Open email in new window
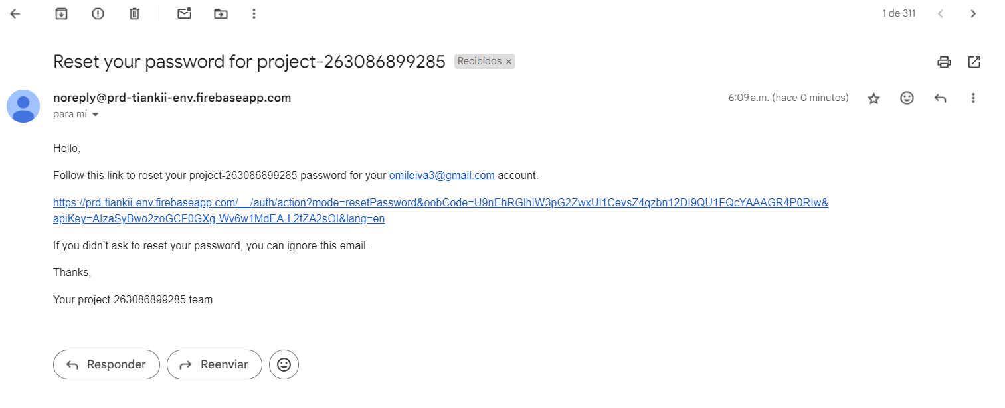The width and height of the screenshot is (1005, 408). 974,62
